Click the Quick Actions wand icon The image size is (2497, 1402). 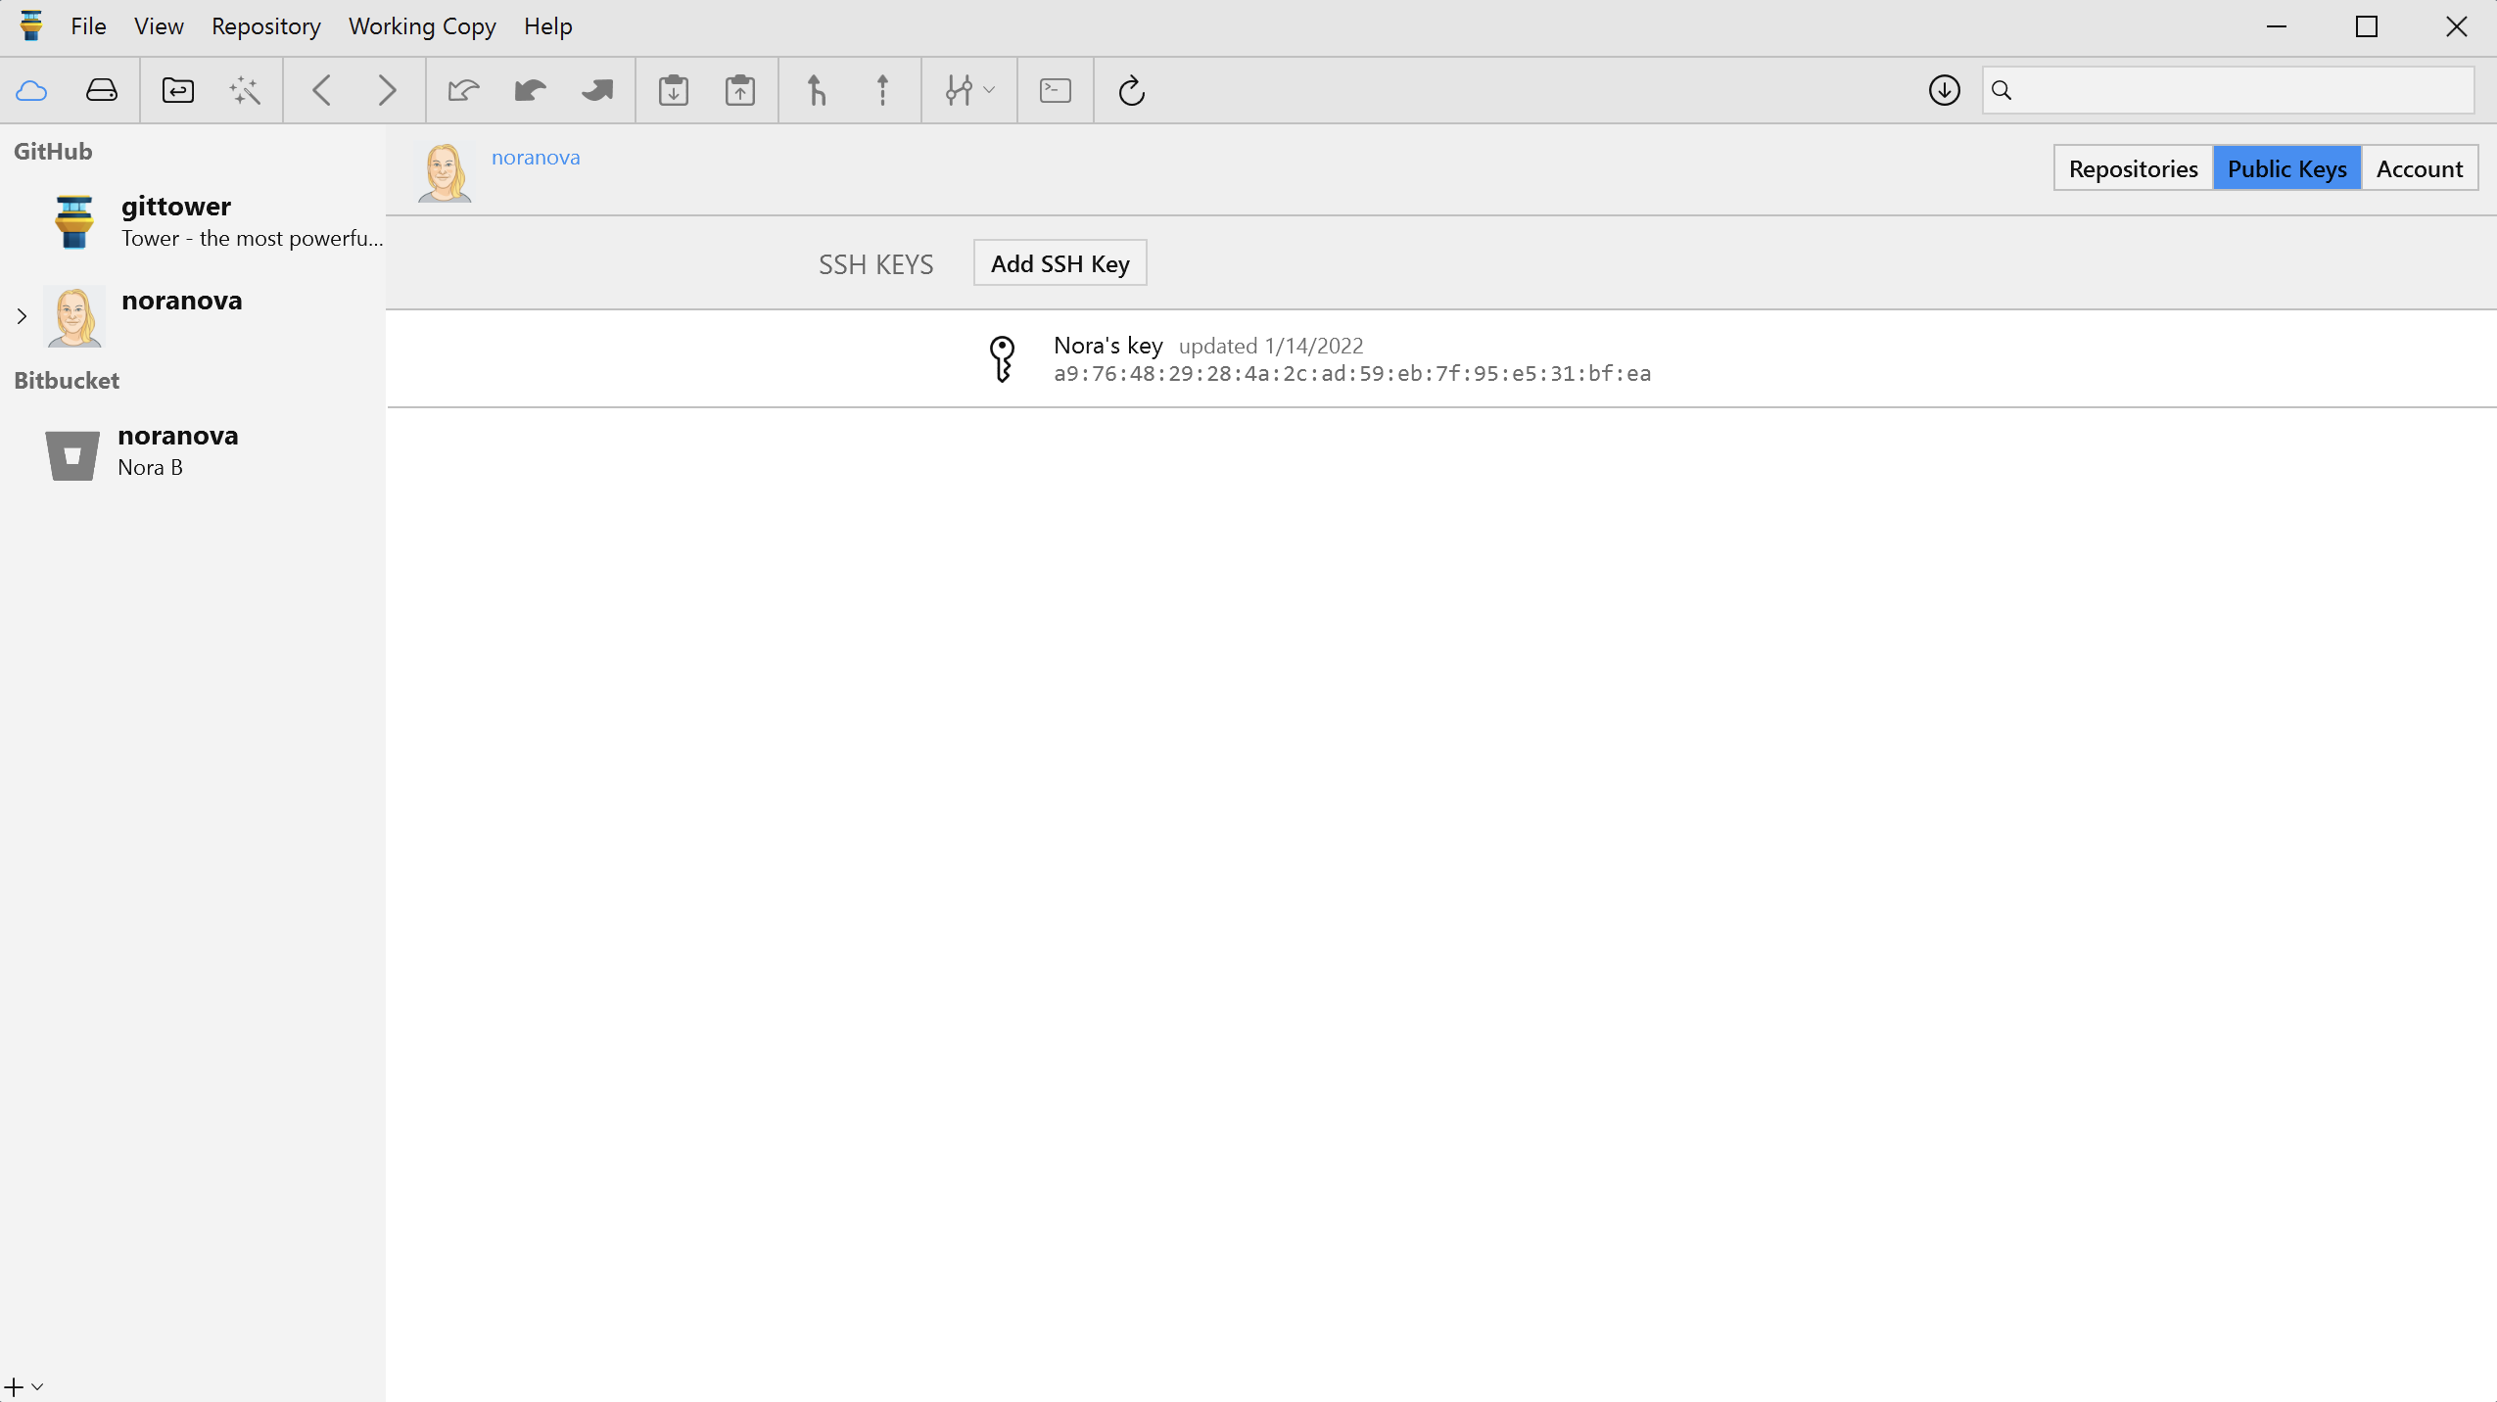245,91
